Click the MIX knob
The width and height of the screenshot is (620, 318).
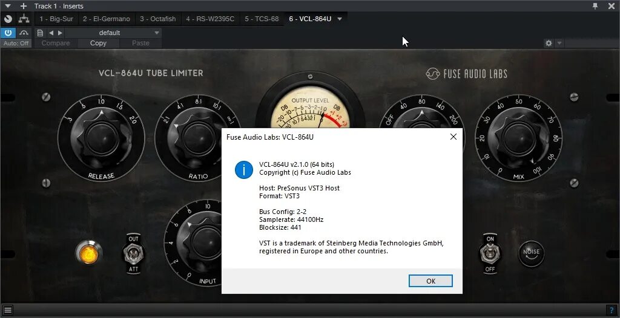(x=518, y=137)
